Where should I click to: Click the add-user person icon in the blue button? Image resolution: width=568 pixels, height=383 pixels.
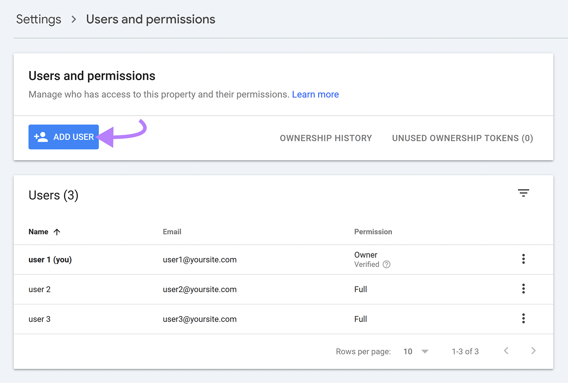click(x=40, y=137)
